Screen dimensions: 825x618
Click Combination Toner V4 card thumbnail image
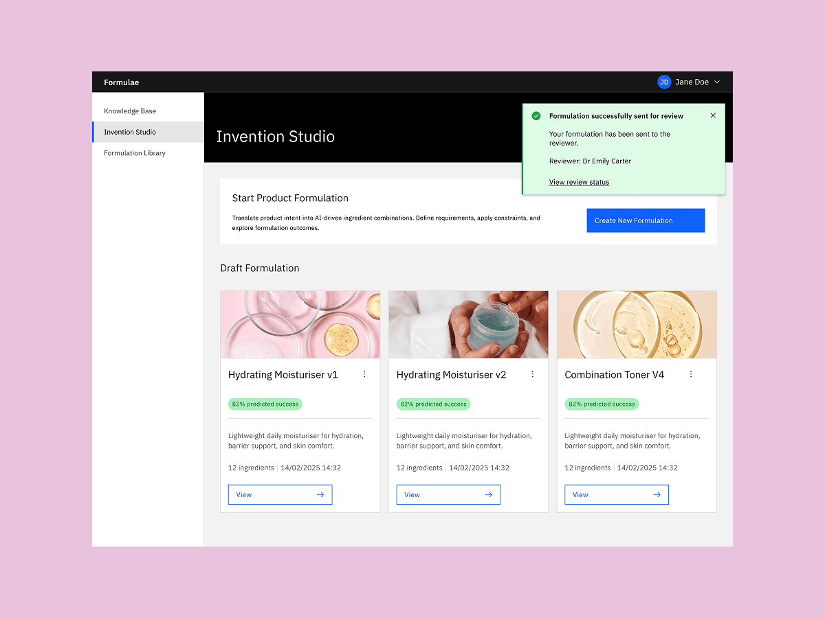637,324
